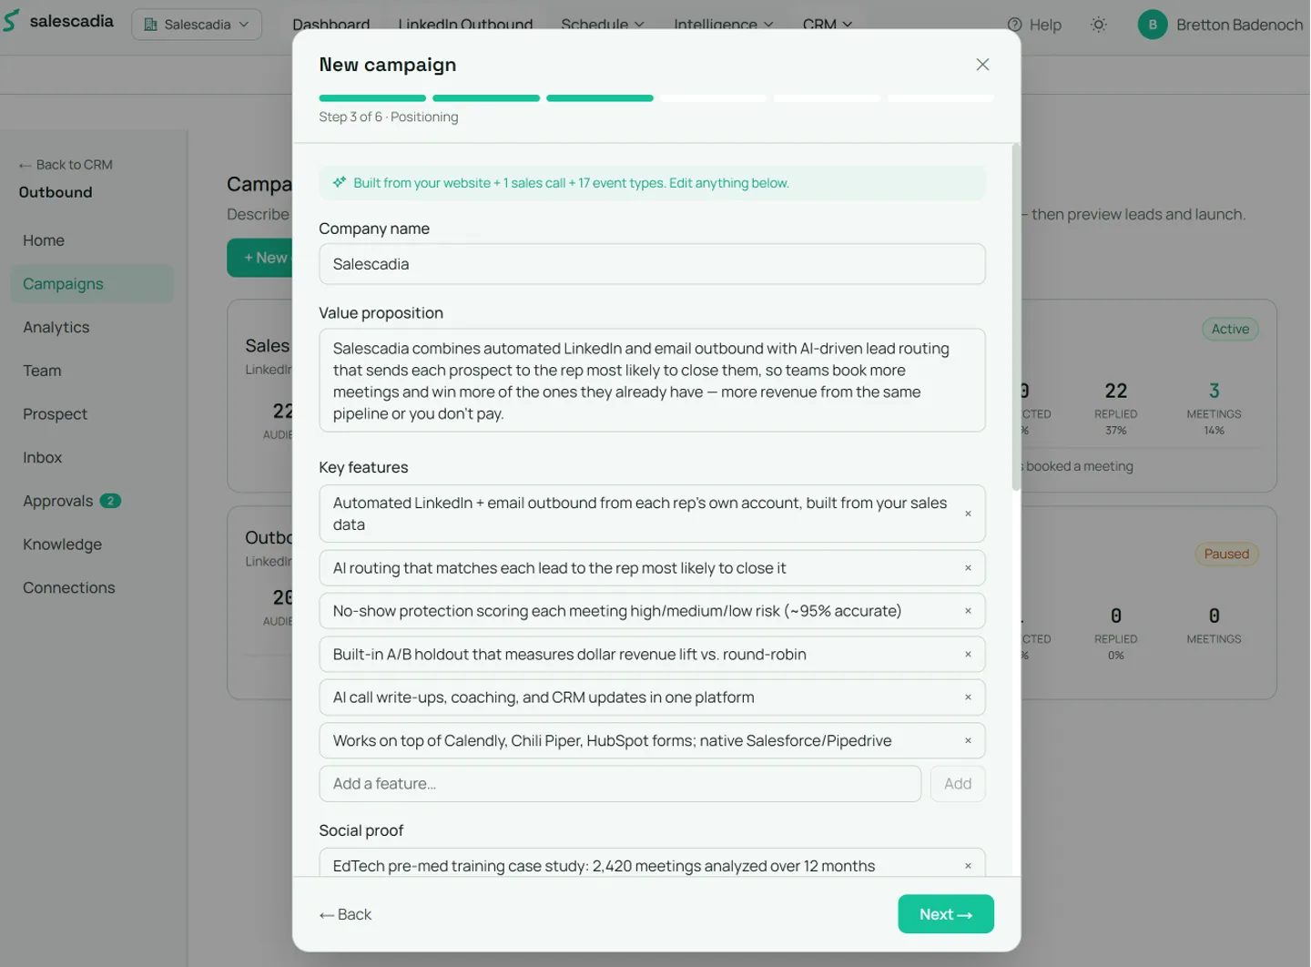Click Next to continue the campaign
Image resolution: width=1311 pixels, height=967 pixels.
click(x=946, y=914)
